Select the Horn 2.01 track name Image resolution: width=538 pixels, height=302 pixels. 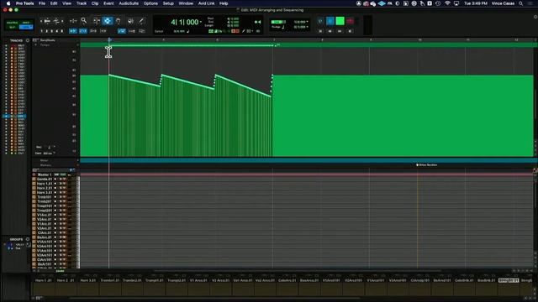(x=45, y=188)
